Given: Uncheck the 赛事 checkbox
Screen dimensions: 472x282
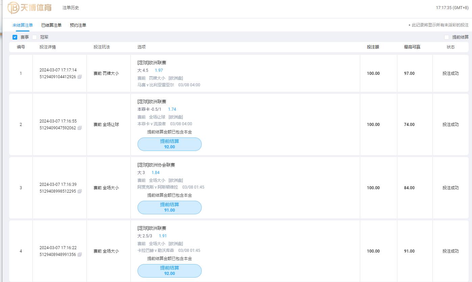Looking at the screenshot, I should tap(15, 37).
